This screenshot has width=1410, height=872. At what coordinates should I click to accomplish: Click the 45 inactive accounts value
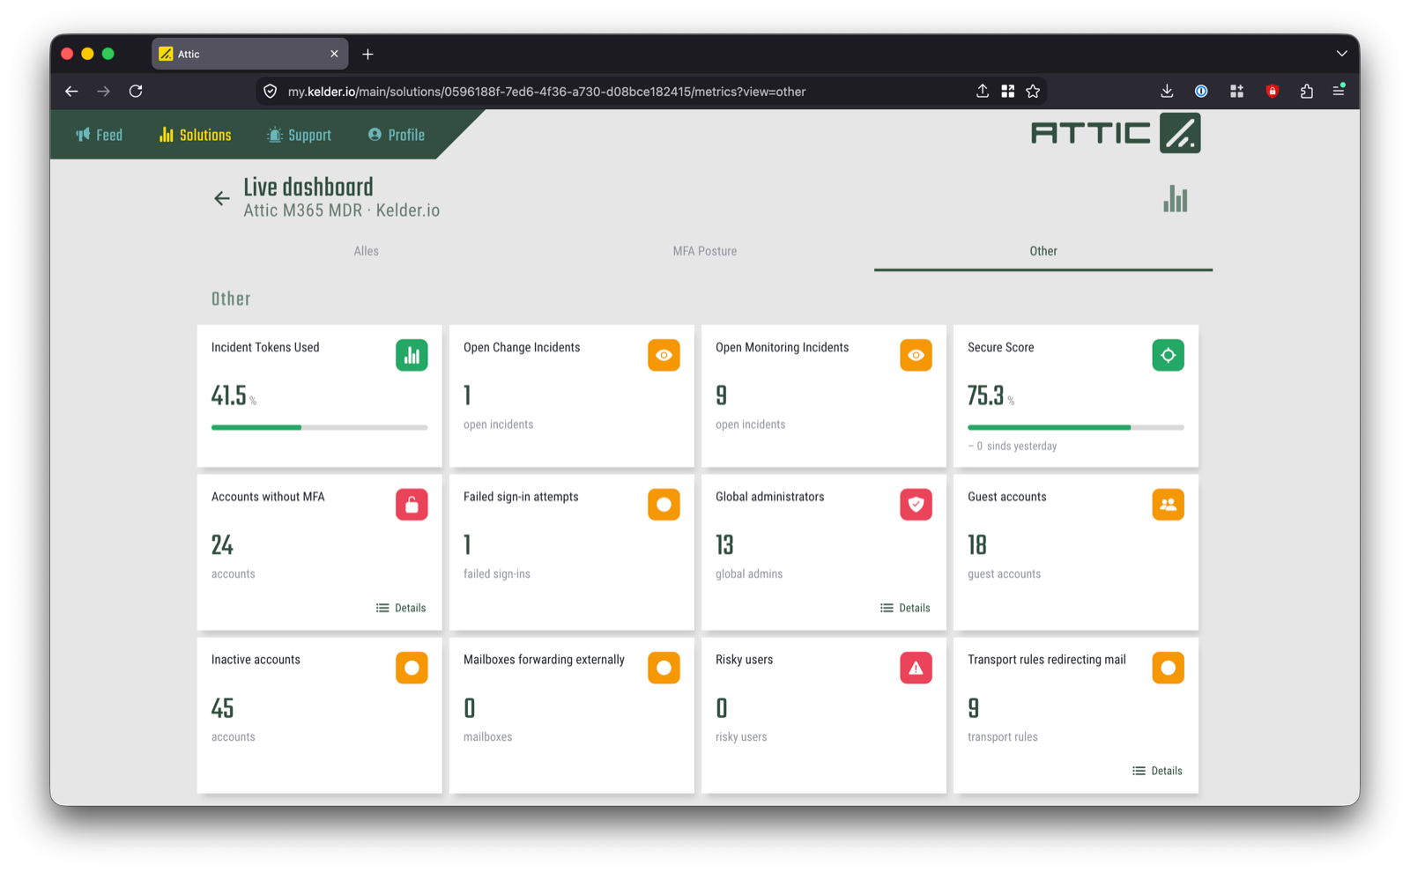(222, 708)
